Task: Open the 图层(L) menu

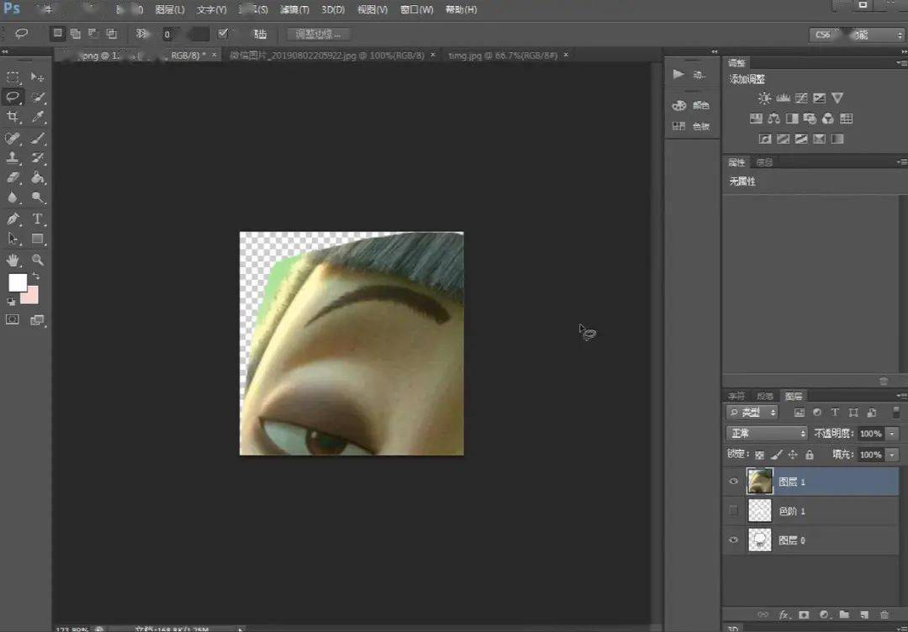Action: coord(170,10)
